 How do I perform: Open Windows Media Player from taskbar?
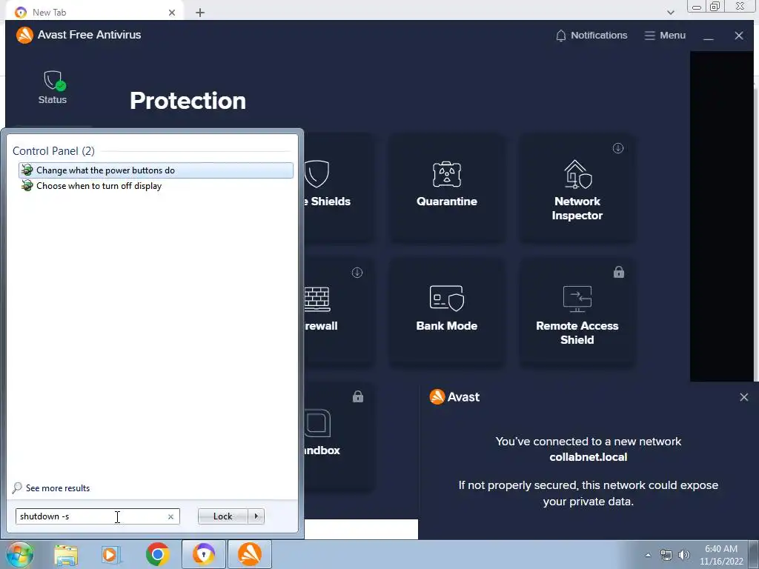(x=111, y=555)
